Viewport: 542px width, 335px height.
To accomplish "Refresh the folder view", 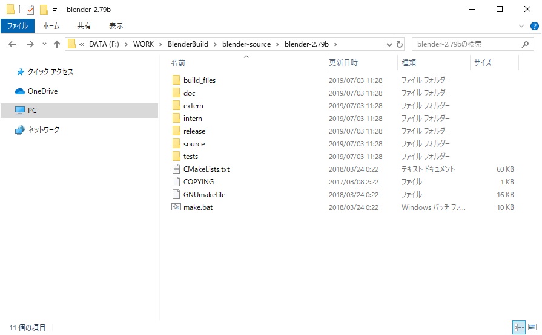I will point(400,44).
